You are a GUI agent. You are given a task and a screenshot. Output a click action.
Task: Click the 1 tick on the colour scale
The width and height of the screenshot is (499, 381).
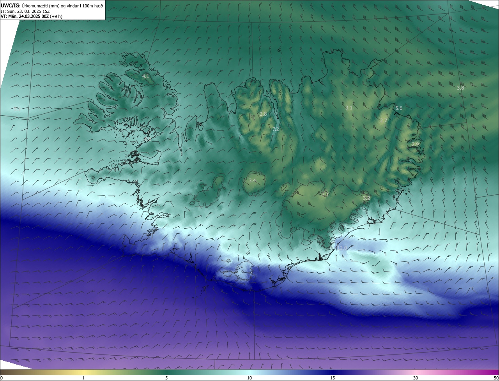pyautogui.click(x=83, y=378)
